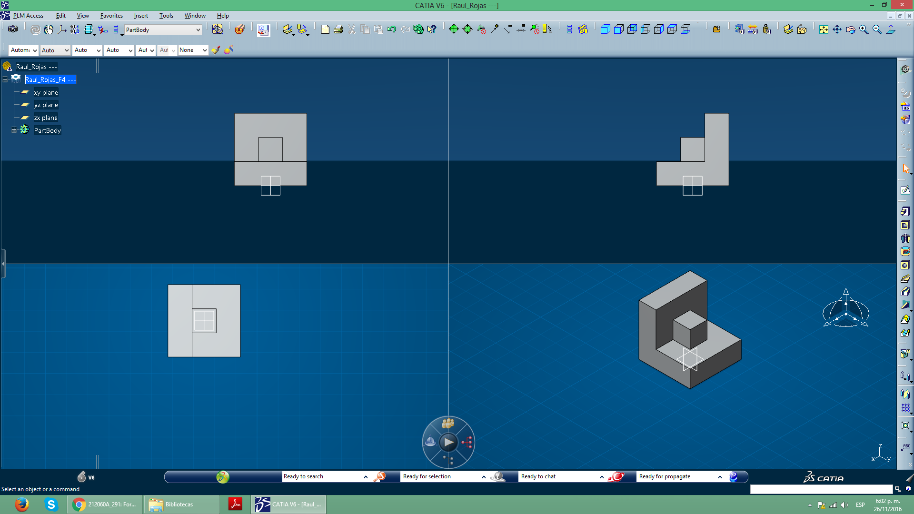Expand the PartBody tree node
The width and height of the screenshot is (914, 514).
(14, 130)
